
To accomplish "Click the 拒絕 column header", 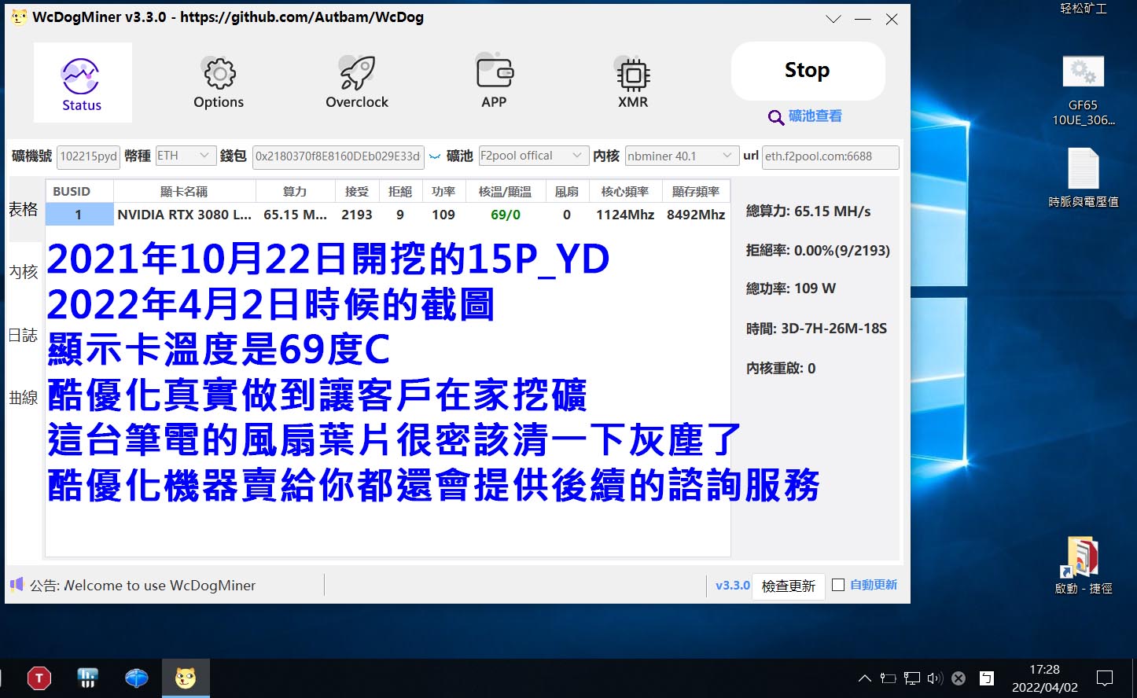I will [400, 192].
